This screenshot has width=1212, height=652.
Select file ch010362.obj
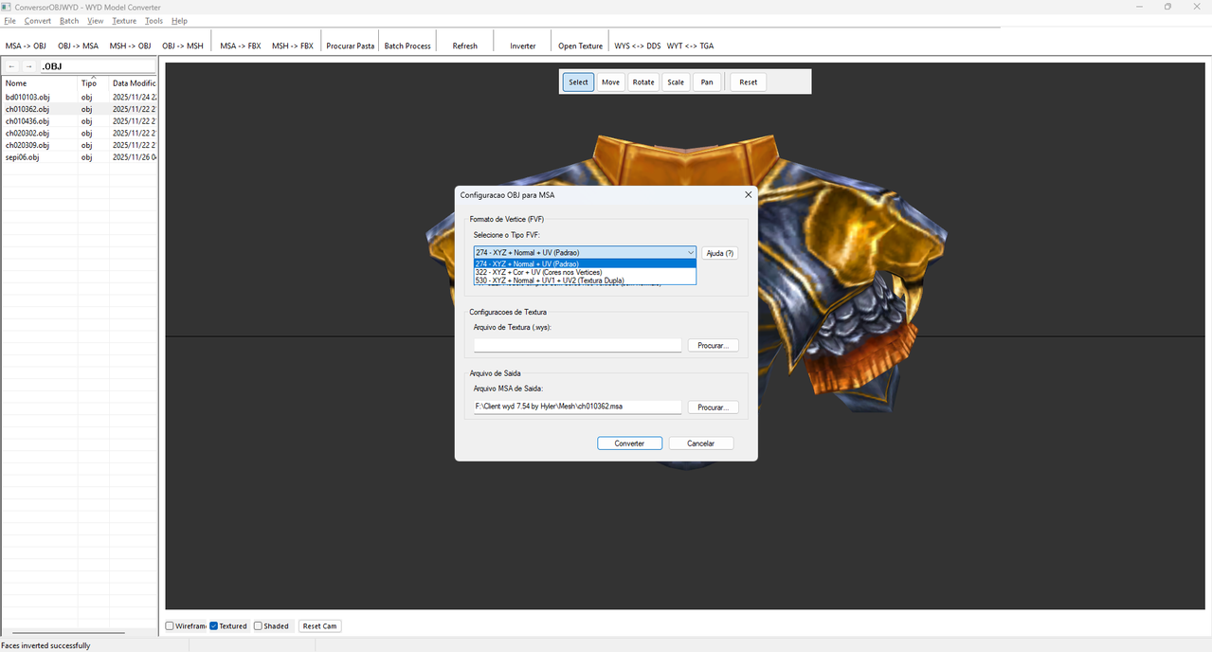coord(80,109)
